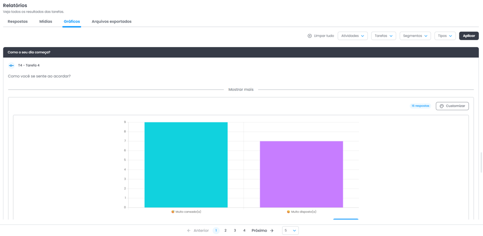Click the Muito cansado(a) axis label
The image size is (483, 236).
(186, 212)
